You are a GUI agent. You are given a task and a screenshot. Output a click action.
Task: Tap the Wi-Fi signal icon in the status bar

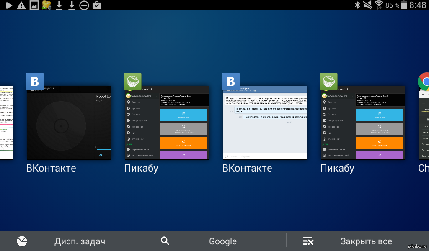coord(379,5)
